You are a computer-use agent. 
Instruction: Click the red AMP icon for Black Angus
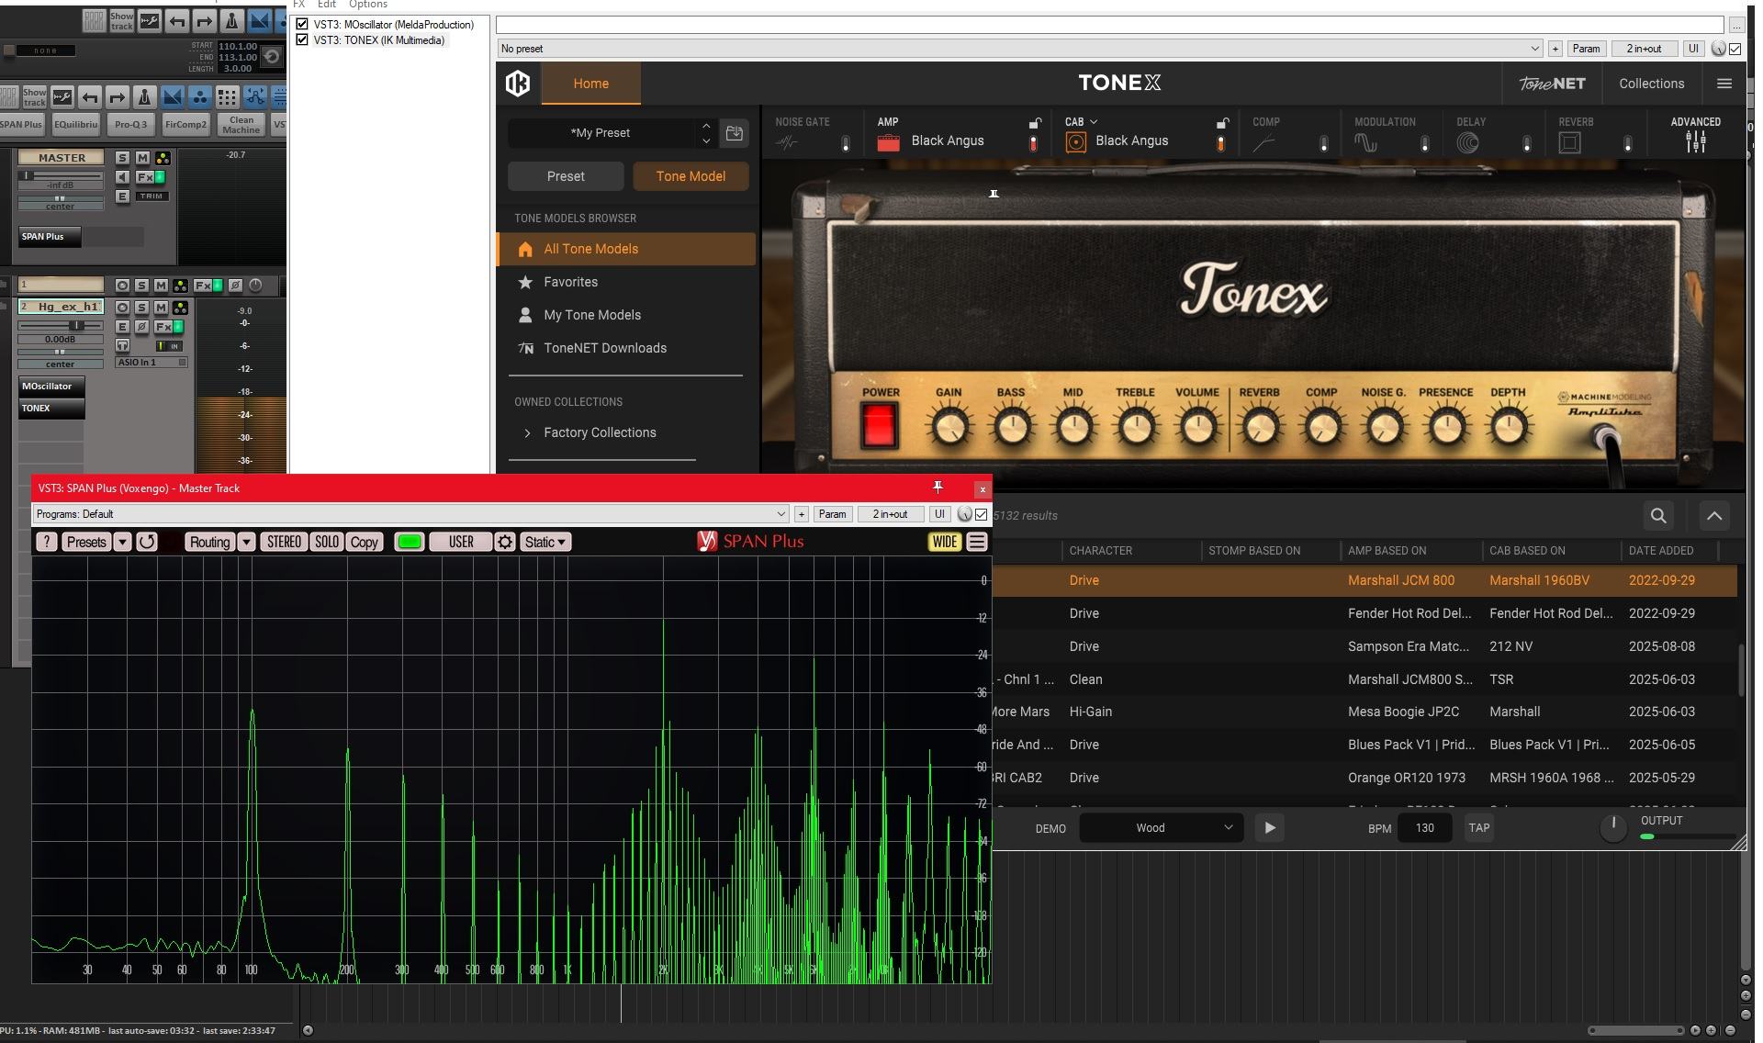pyautogui.click(x=888, y=142)
